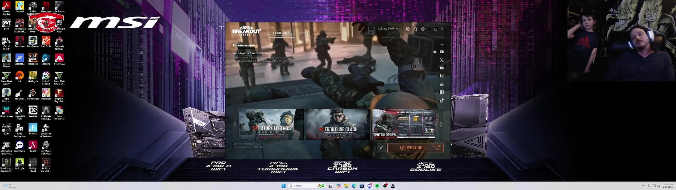Collapse social sidebar with up chevron
The height and width of the screenshot is (190, 676).
click(x=442, y=45)
